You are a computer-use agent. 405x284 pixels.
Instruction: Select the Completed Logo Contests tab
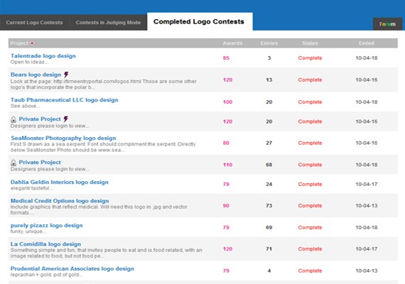tap(199, 22)
